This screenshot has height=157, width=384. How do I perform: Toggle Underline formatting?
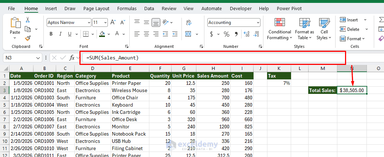pos(70,34)
